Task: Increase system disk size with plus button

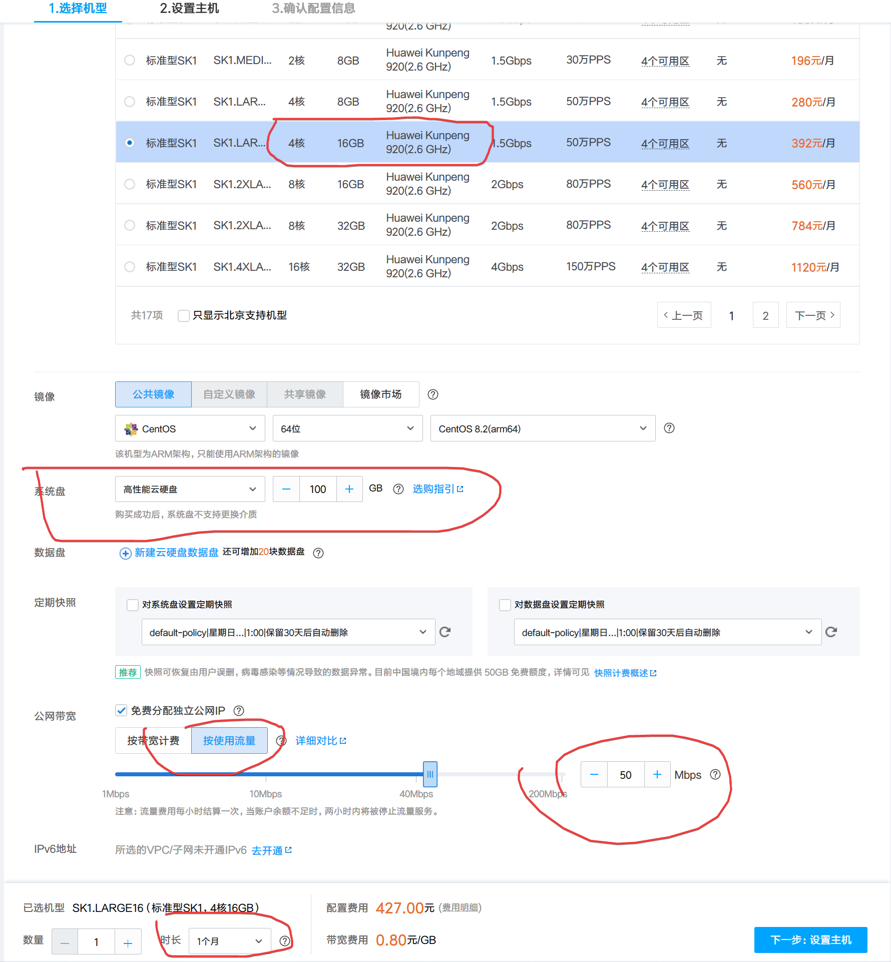Action: (x=349, y=489)
